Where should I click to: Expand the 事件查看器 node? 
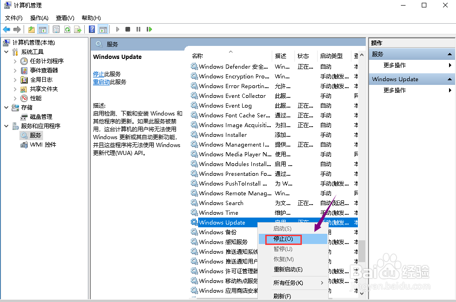[x=15, y=71]
